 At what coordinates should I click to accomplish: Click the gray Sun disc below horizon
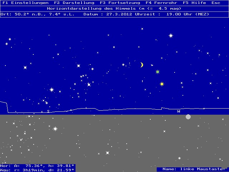click(188, 117)
